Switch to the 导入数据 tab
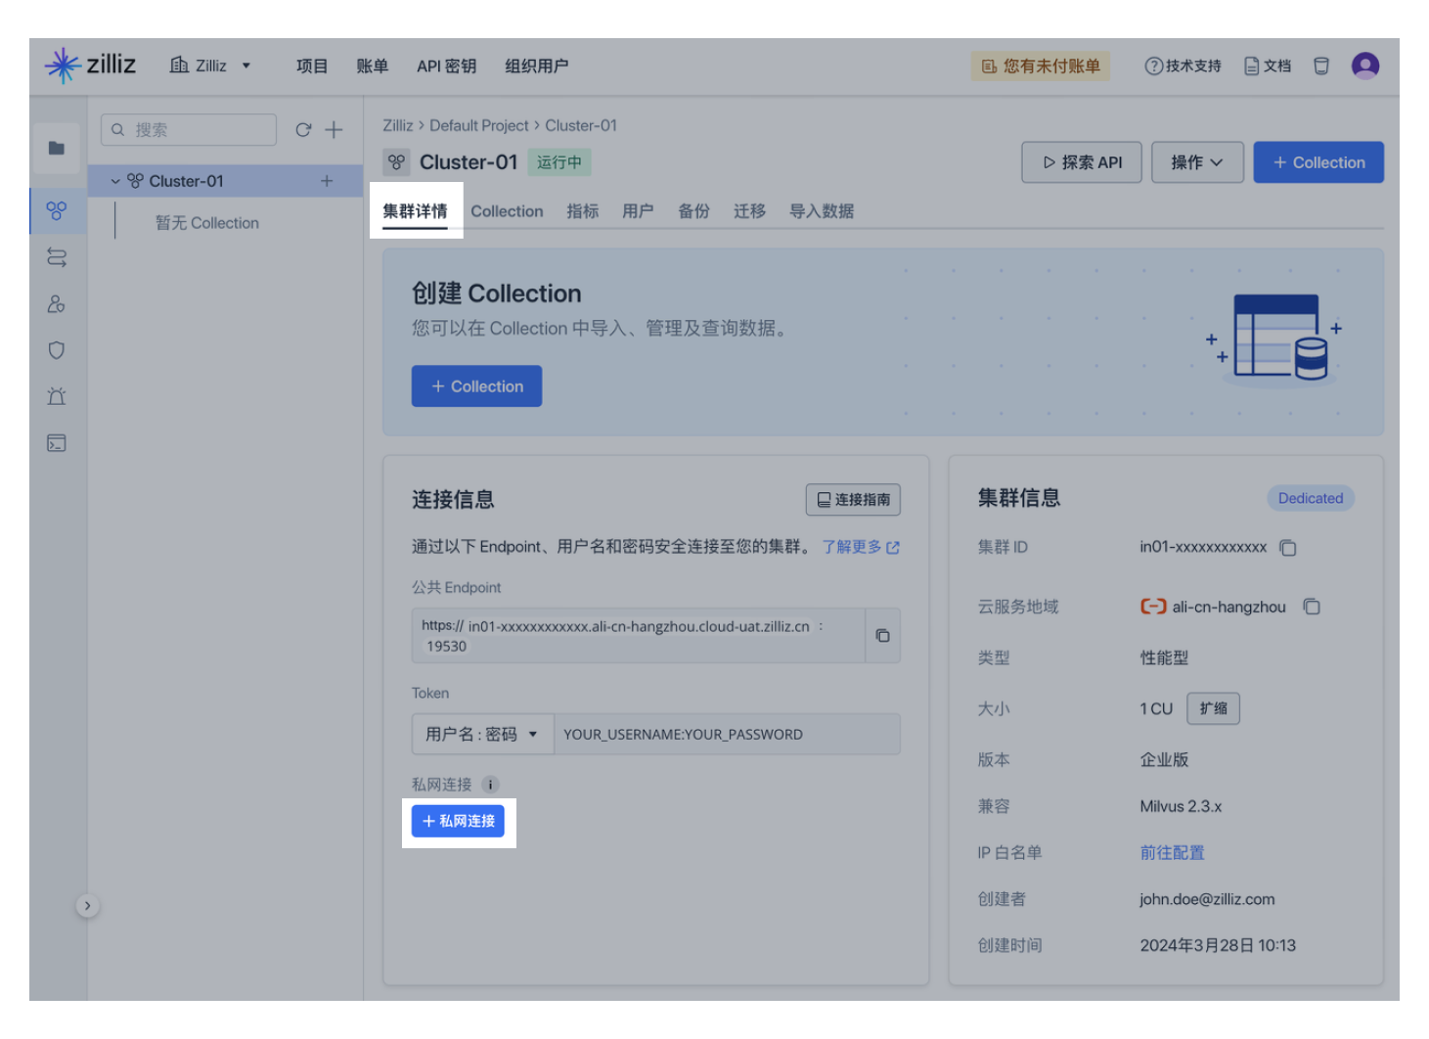Image resolution: width=1429 pixels, height=1039 pixels. tap(822, 211)
